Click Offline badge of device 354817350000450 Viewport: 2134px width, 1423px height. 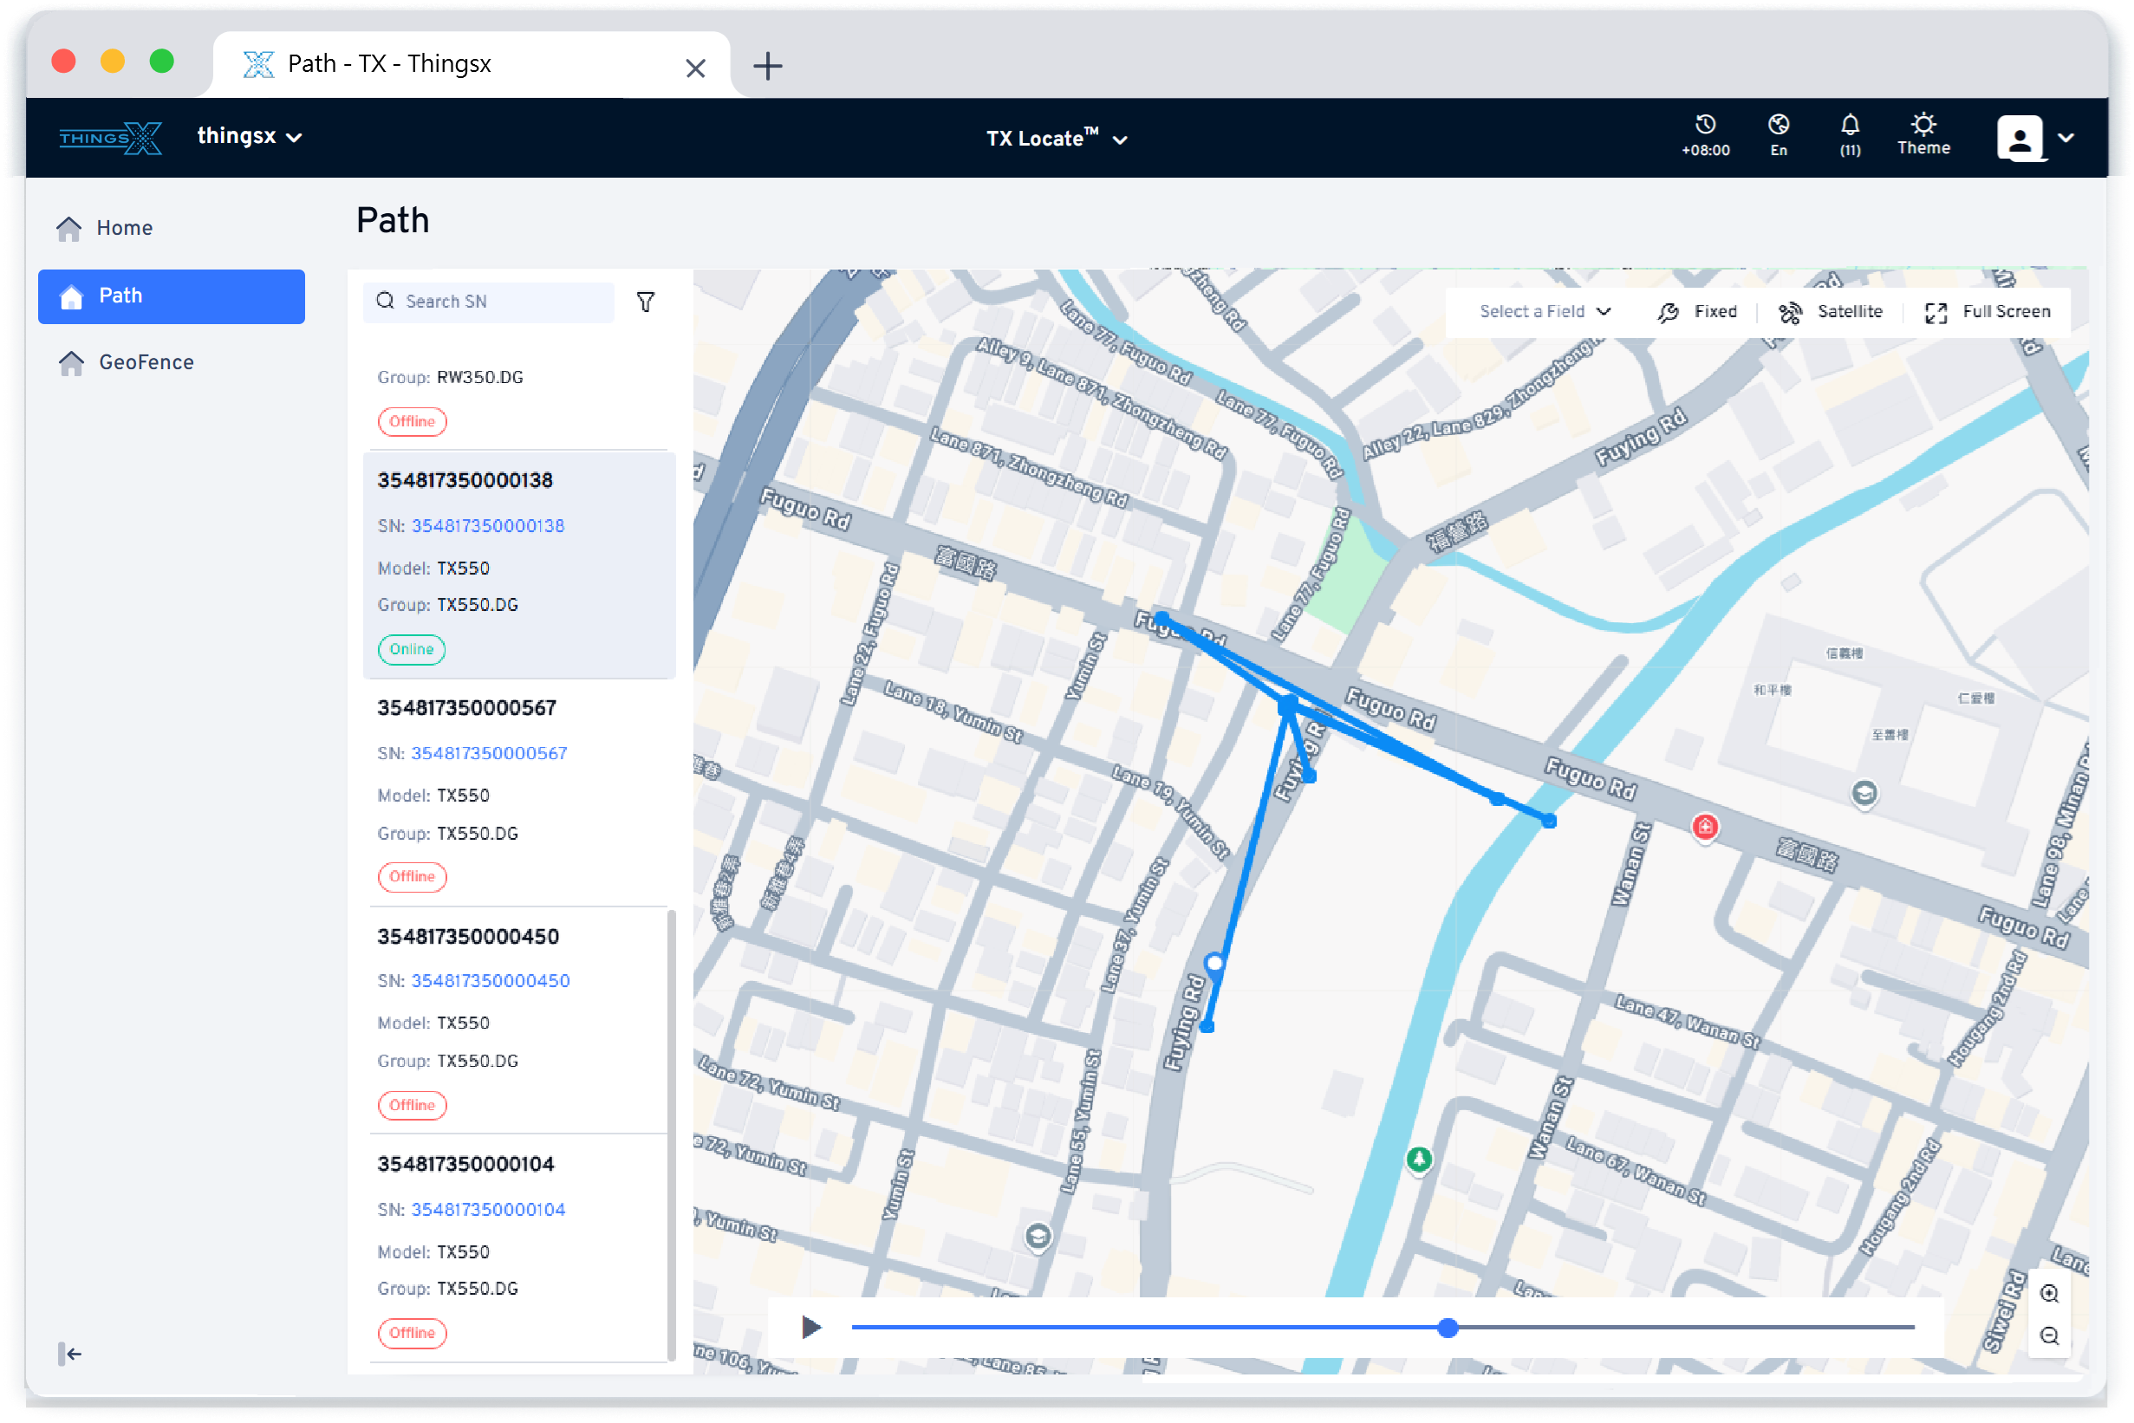(x=412, y=1104)
